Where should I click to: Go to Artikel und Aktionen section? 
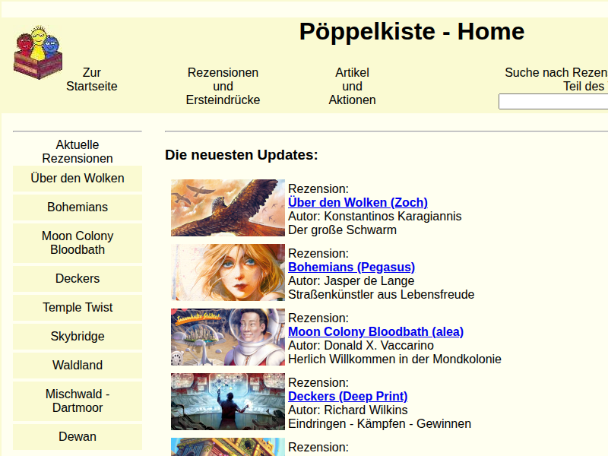coord(352,87)
